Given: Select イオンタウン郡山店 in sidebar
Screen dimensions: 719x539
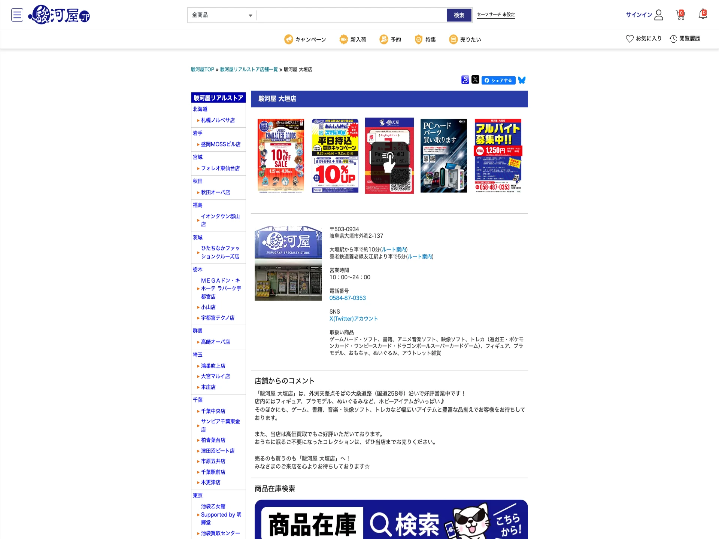Looking at the screenshot, I should 221,220.
